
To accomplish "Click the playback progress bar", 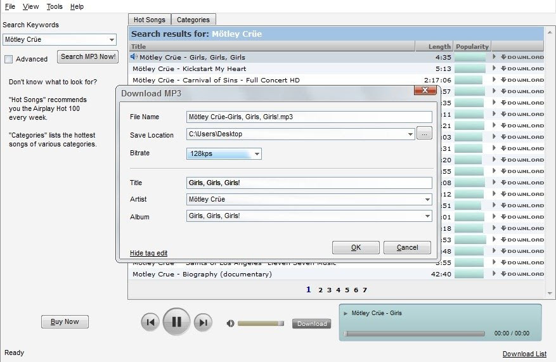I will [x=414, y=333].
